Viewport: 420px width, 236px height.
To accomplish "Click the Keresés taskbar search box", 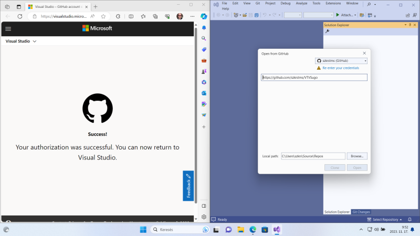I will pos(180,230).
